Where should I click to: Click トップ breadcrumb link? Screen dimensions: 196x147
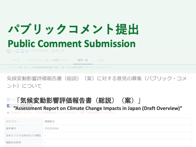11,68
